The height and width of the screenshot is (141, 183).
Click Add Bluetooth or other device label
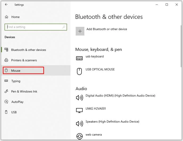[107, 29]
